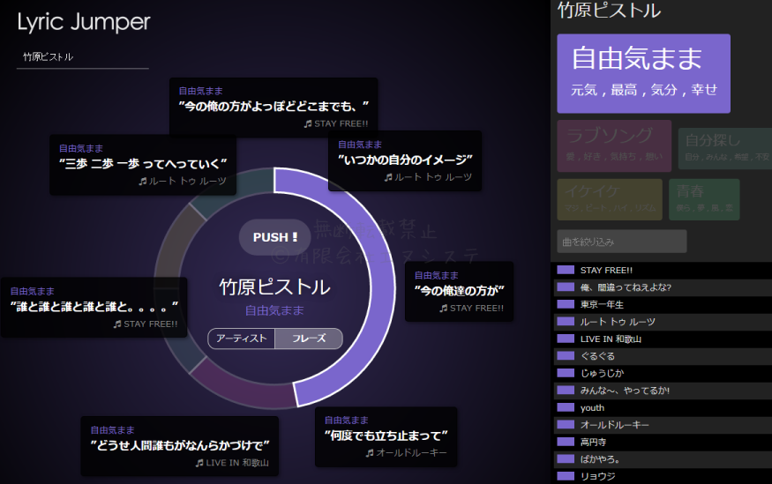Open phrase card "三歩 二歩 一歩 ってへっていく"
Viewport: 772px width, 484px height.
(143, 165)
